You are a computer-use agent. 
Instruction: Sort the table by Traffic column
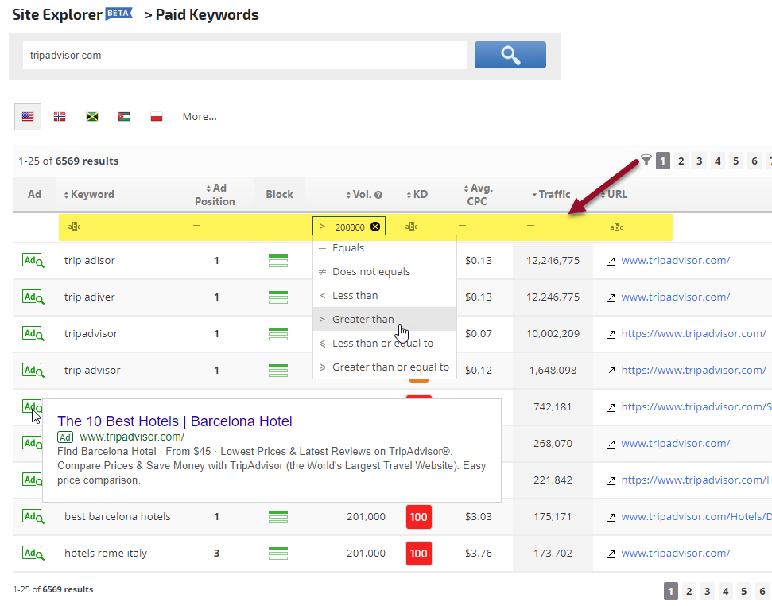point(554,194)
